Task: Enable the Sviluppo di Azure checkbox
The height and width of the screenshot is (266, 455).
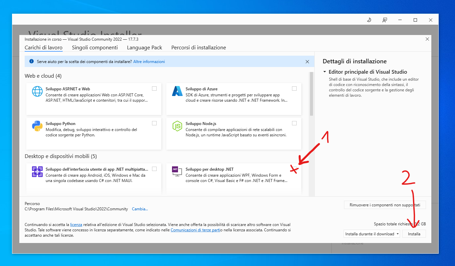Action: pos(294,89)
